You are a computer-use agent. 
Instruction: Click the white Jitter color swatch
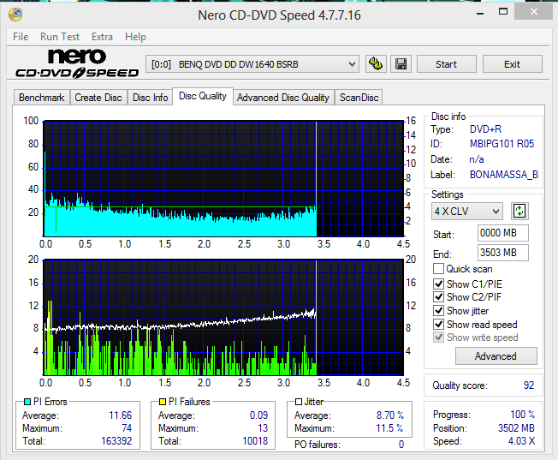[x=299, y=402]
